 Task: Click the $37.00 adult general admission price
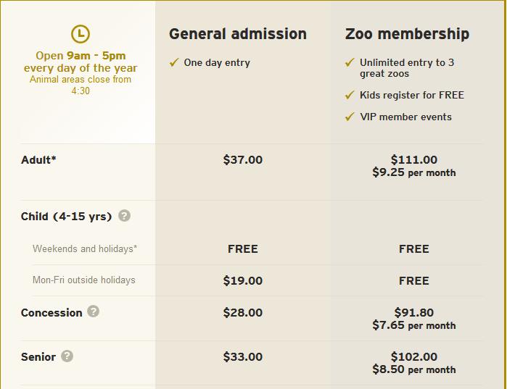[x=243, y=160]
